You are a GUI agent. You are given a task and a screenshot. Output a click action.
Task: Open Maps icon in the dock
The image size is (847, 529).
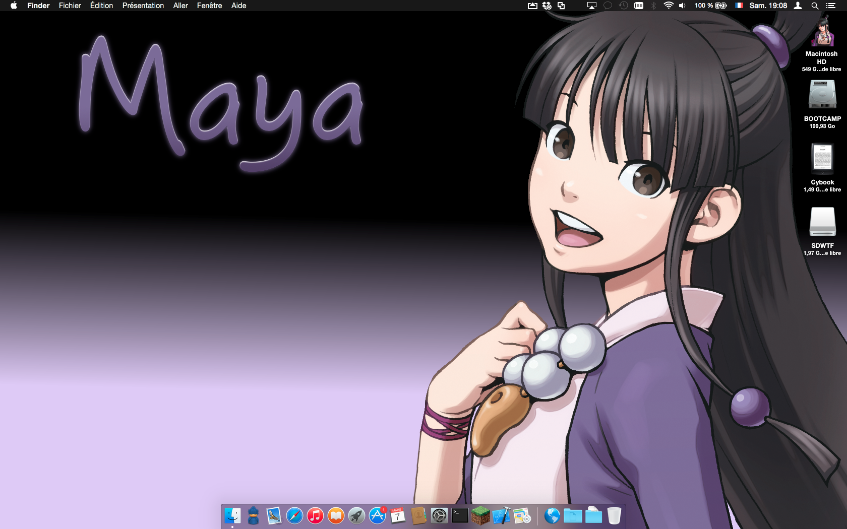(522, 515)
